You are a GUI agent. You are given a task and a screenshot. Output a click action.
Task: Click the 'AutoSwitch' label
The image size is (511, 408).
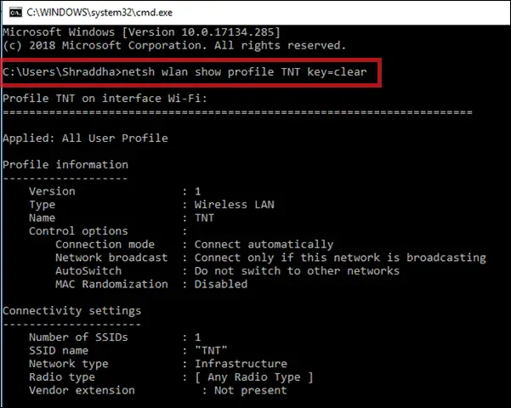(x=88, y=271)
